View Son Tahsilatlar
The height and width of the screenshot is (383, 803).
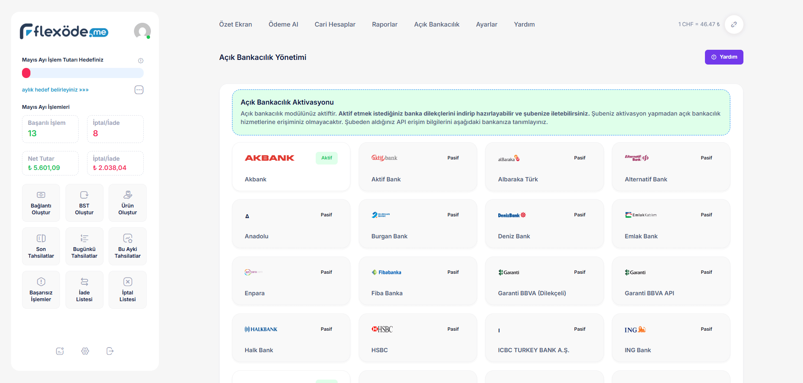41,246
